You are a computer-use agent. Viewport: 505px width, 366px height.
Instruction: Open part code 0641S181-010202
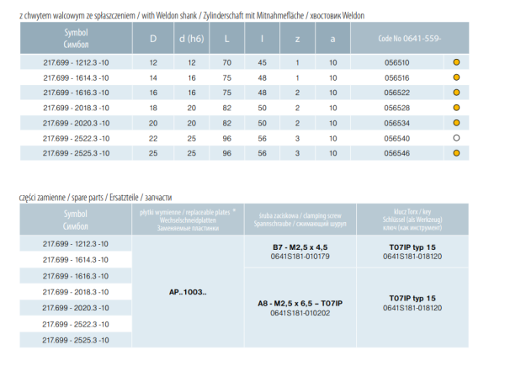pos(300,314)
